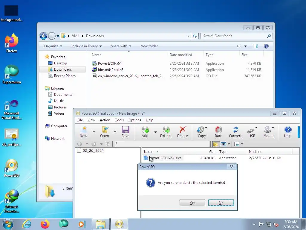The image size is (306, 230).
Task: Click the USB toolbar icon
Action: point(251,132)
